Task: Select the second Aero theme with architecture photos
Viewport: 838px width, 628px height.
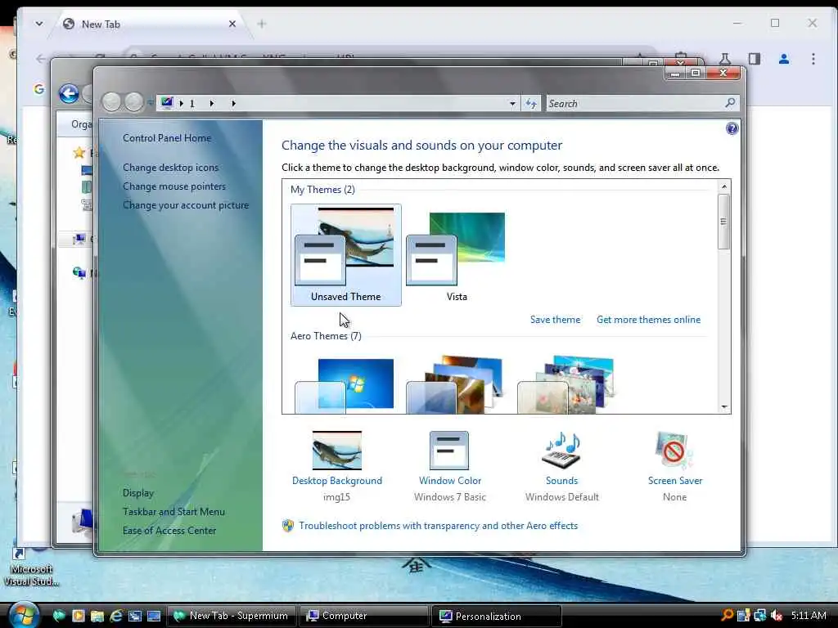Action: click(456, 384)
